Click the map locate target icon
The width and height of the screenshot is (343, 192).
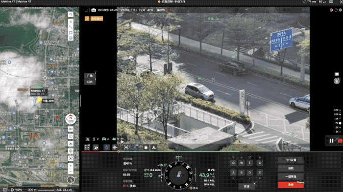click(x=71, y=151)
